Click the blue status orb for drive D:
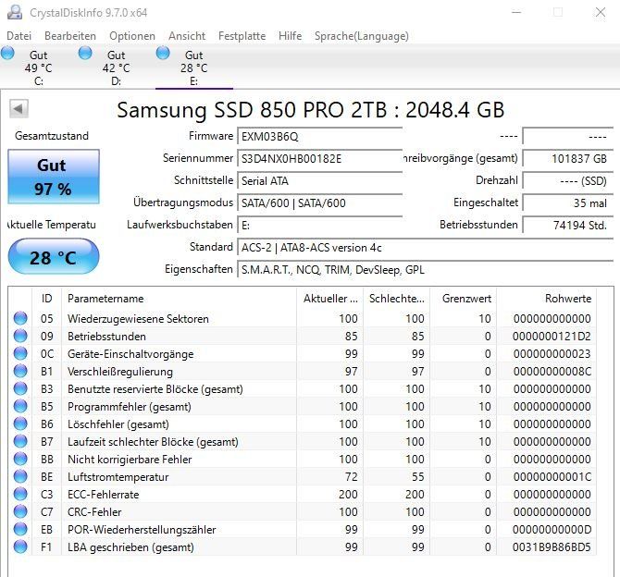Image resolution: width=620 pixels, height=577 pixels. click(85, 53)
